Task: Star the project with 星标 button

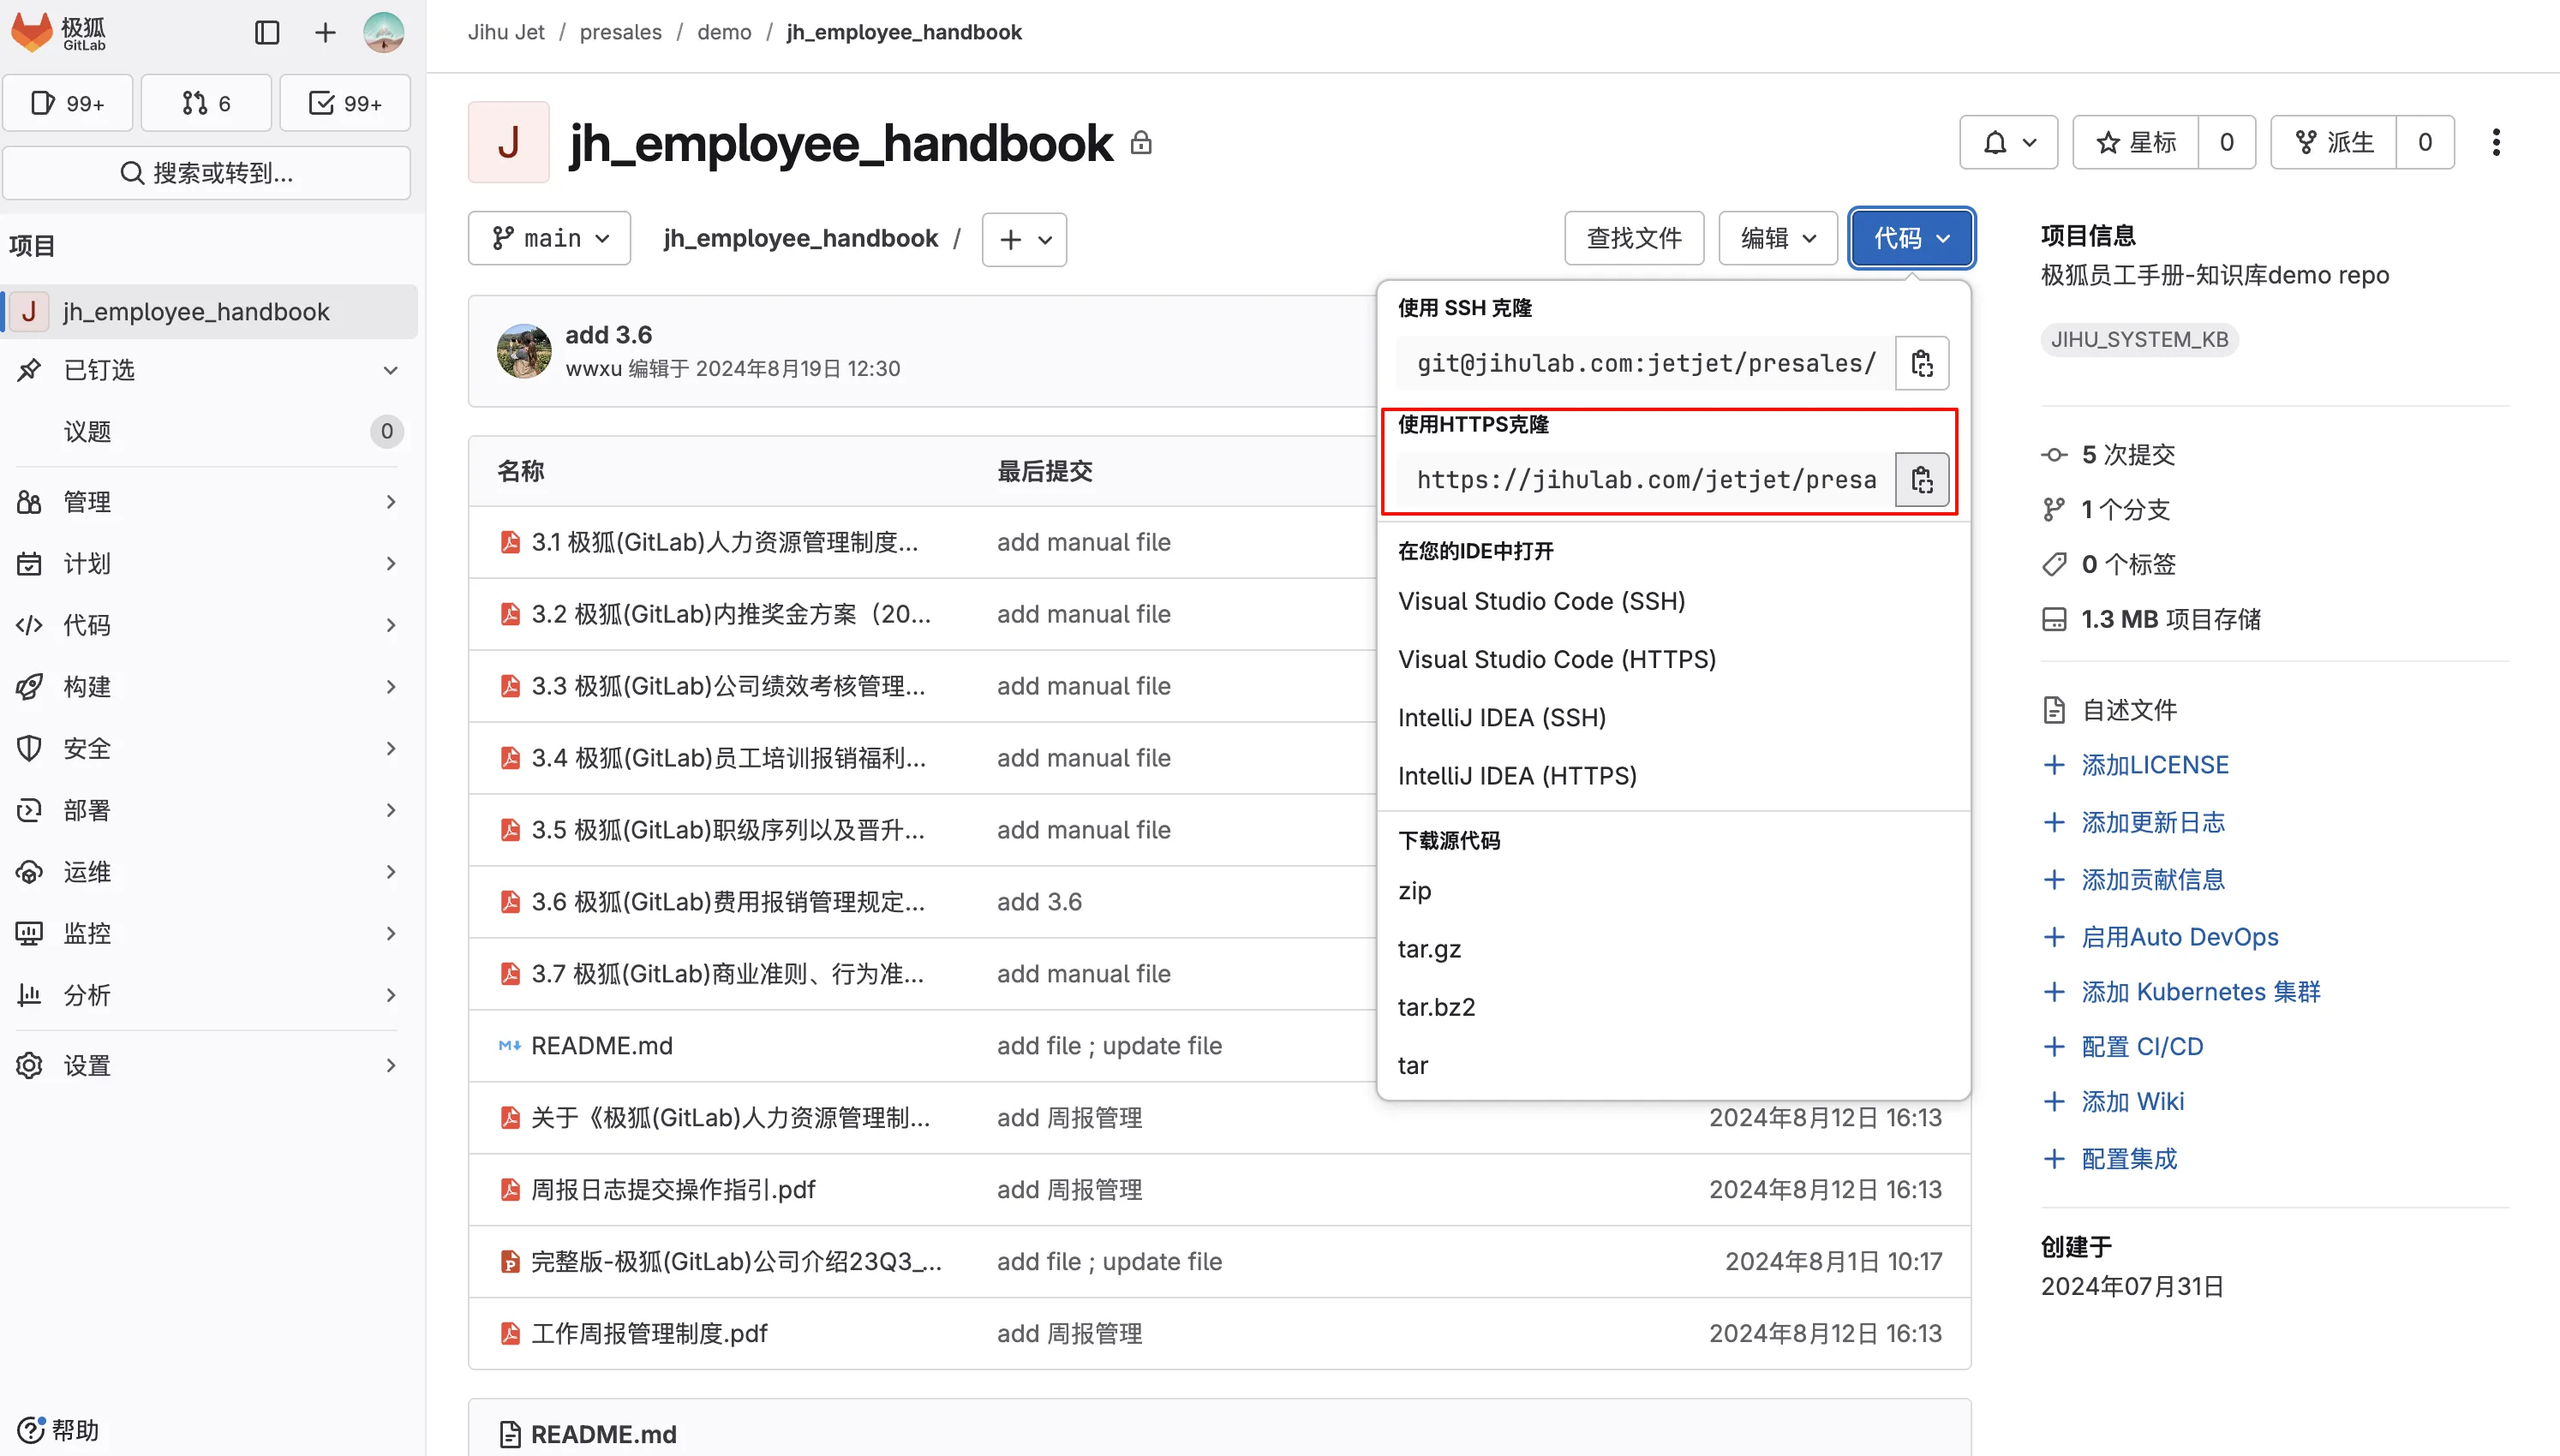Action: (2136, 142)
